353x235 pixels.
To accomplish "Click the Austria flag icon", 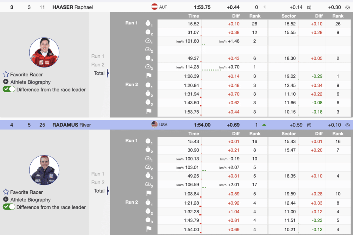I will pyautogui.click(x=154, y=7).
